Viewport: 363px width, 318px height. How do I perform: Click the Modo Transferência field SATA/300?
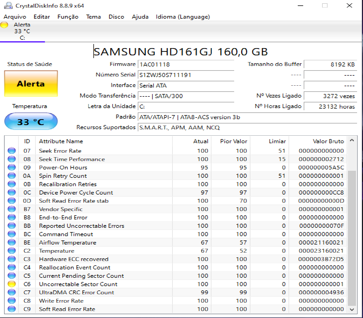pyautogui.click(x=186, y=96)
